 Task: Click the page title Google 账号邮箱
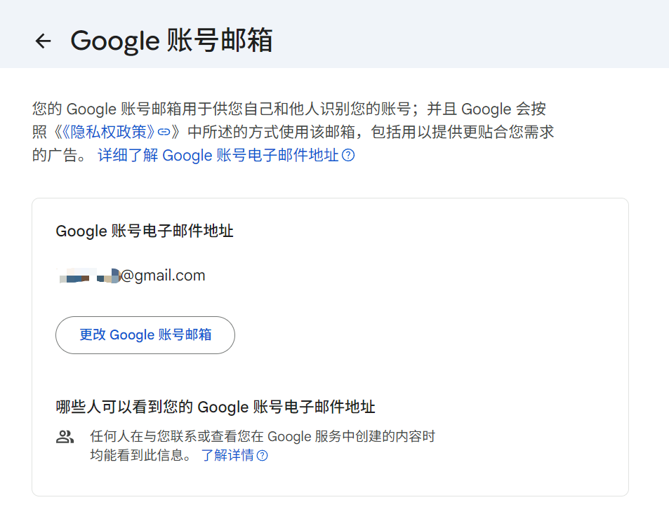pos(171,41)
